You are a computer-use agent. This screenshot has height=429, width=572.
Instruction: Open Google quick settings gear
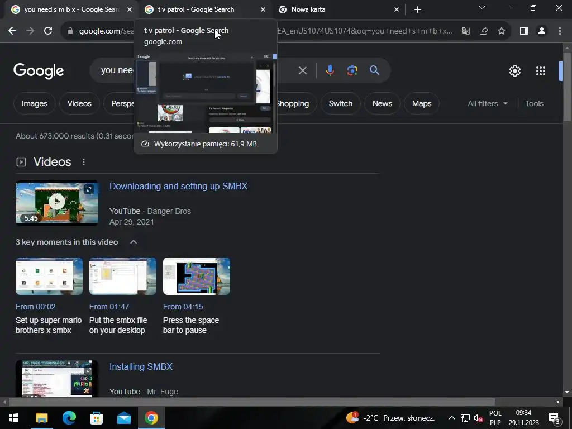(514, 71)
